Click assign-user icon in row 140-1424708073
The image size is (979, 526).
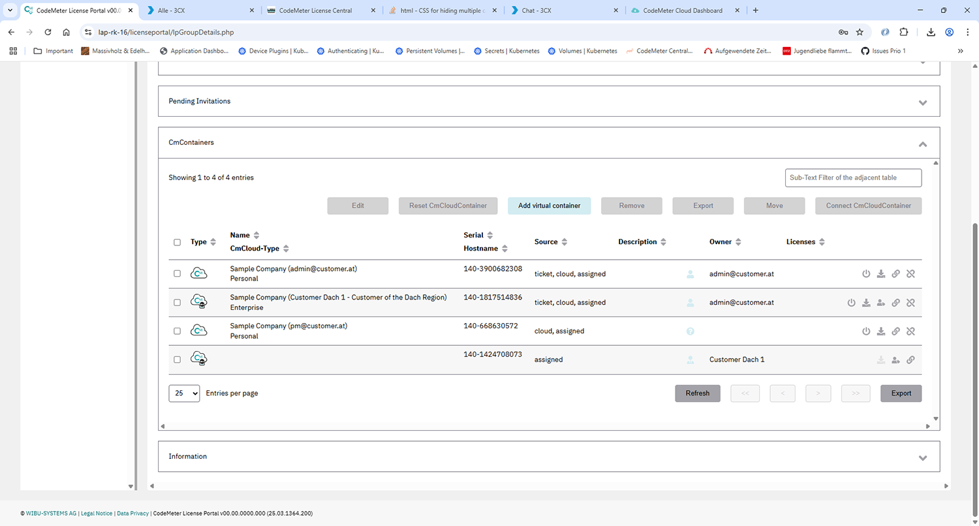tap(896, 360)
